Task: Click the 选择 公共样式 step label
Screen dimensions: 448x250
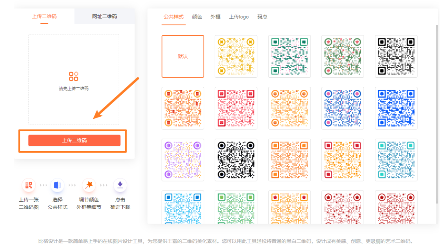Action: [57, 203]
